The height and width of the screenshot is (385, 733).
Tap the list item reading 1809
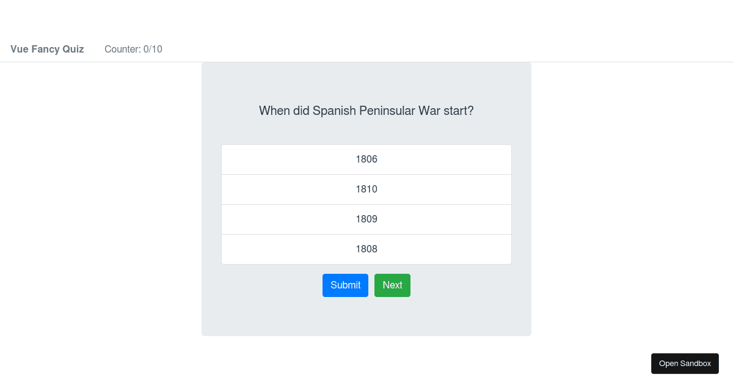click(366, 219)
